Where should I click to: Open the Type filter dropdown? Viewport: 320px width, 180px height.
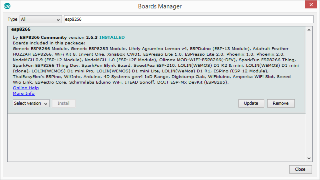(x=40, y=19)
